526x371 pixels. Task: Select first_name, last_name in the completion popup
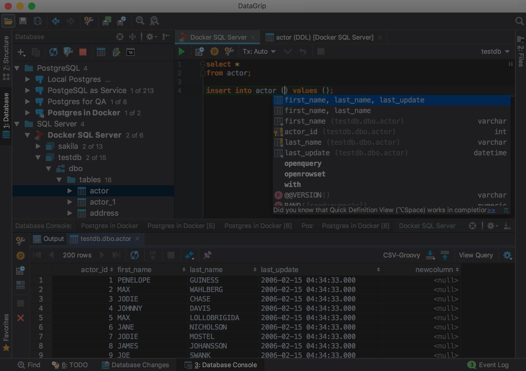[327, 111]
